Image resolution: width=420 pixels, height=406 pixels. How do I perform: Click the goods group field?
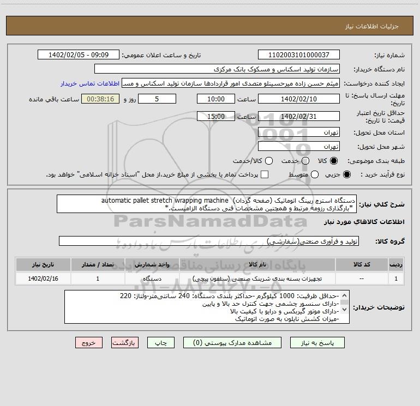(209, 241)
